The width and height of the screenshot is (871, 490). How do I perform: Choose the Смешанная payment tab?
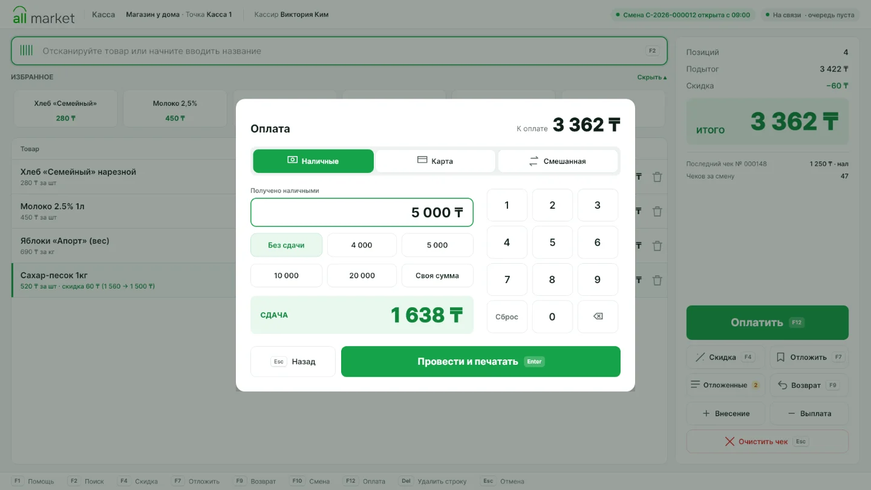pos(558,161)
